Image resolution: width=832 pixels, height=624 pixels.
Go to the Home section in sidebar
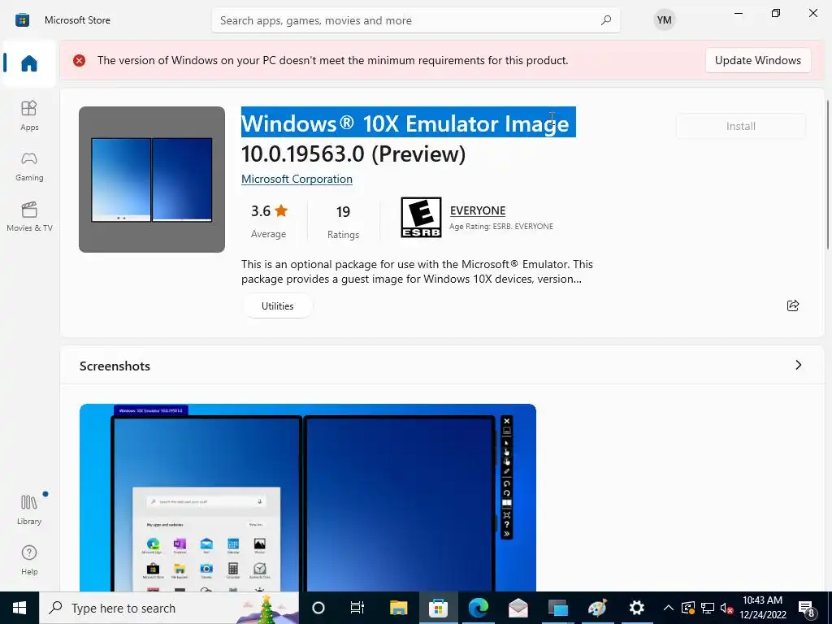(29, 63)
